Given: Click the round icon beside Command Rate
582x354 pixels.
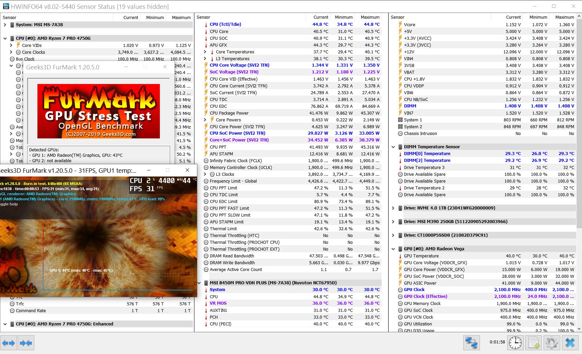Looking at the screenshot, I should pos(12,310).
